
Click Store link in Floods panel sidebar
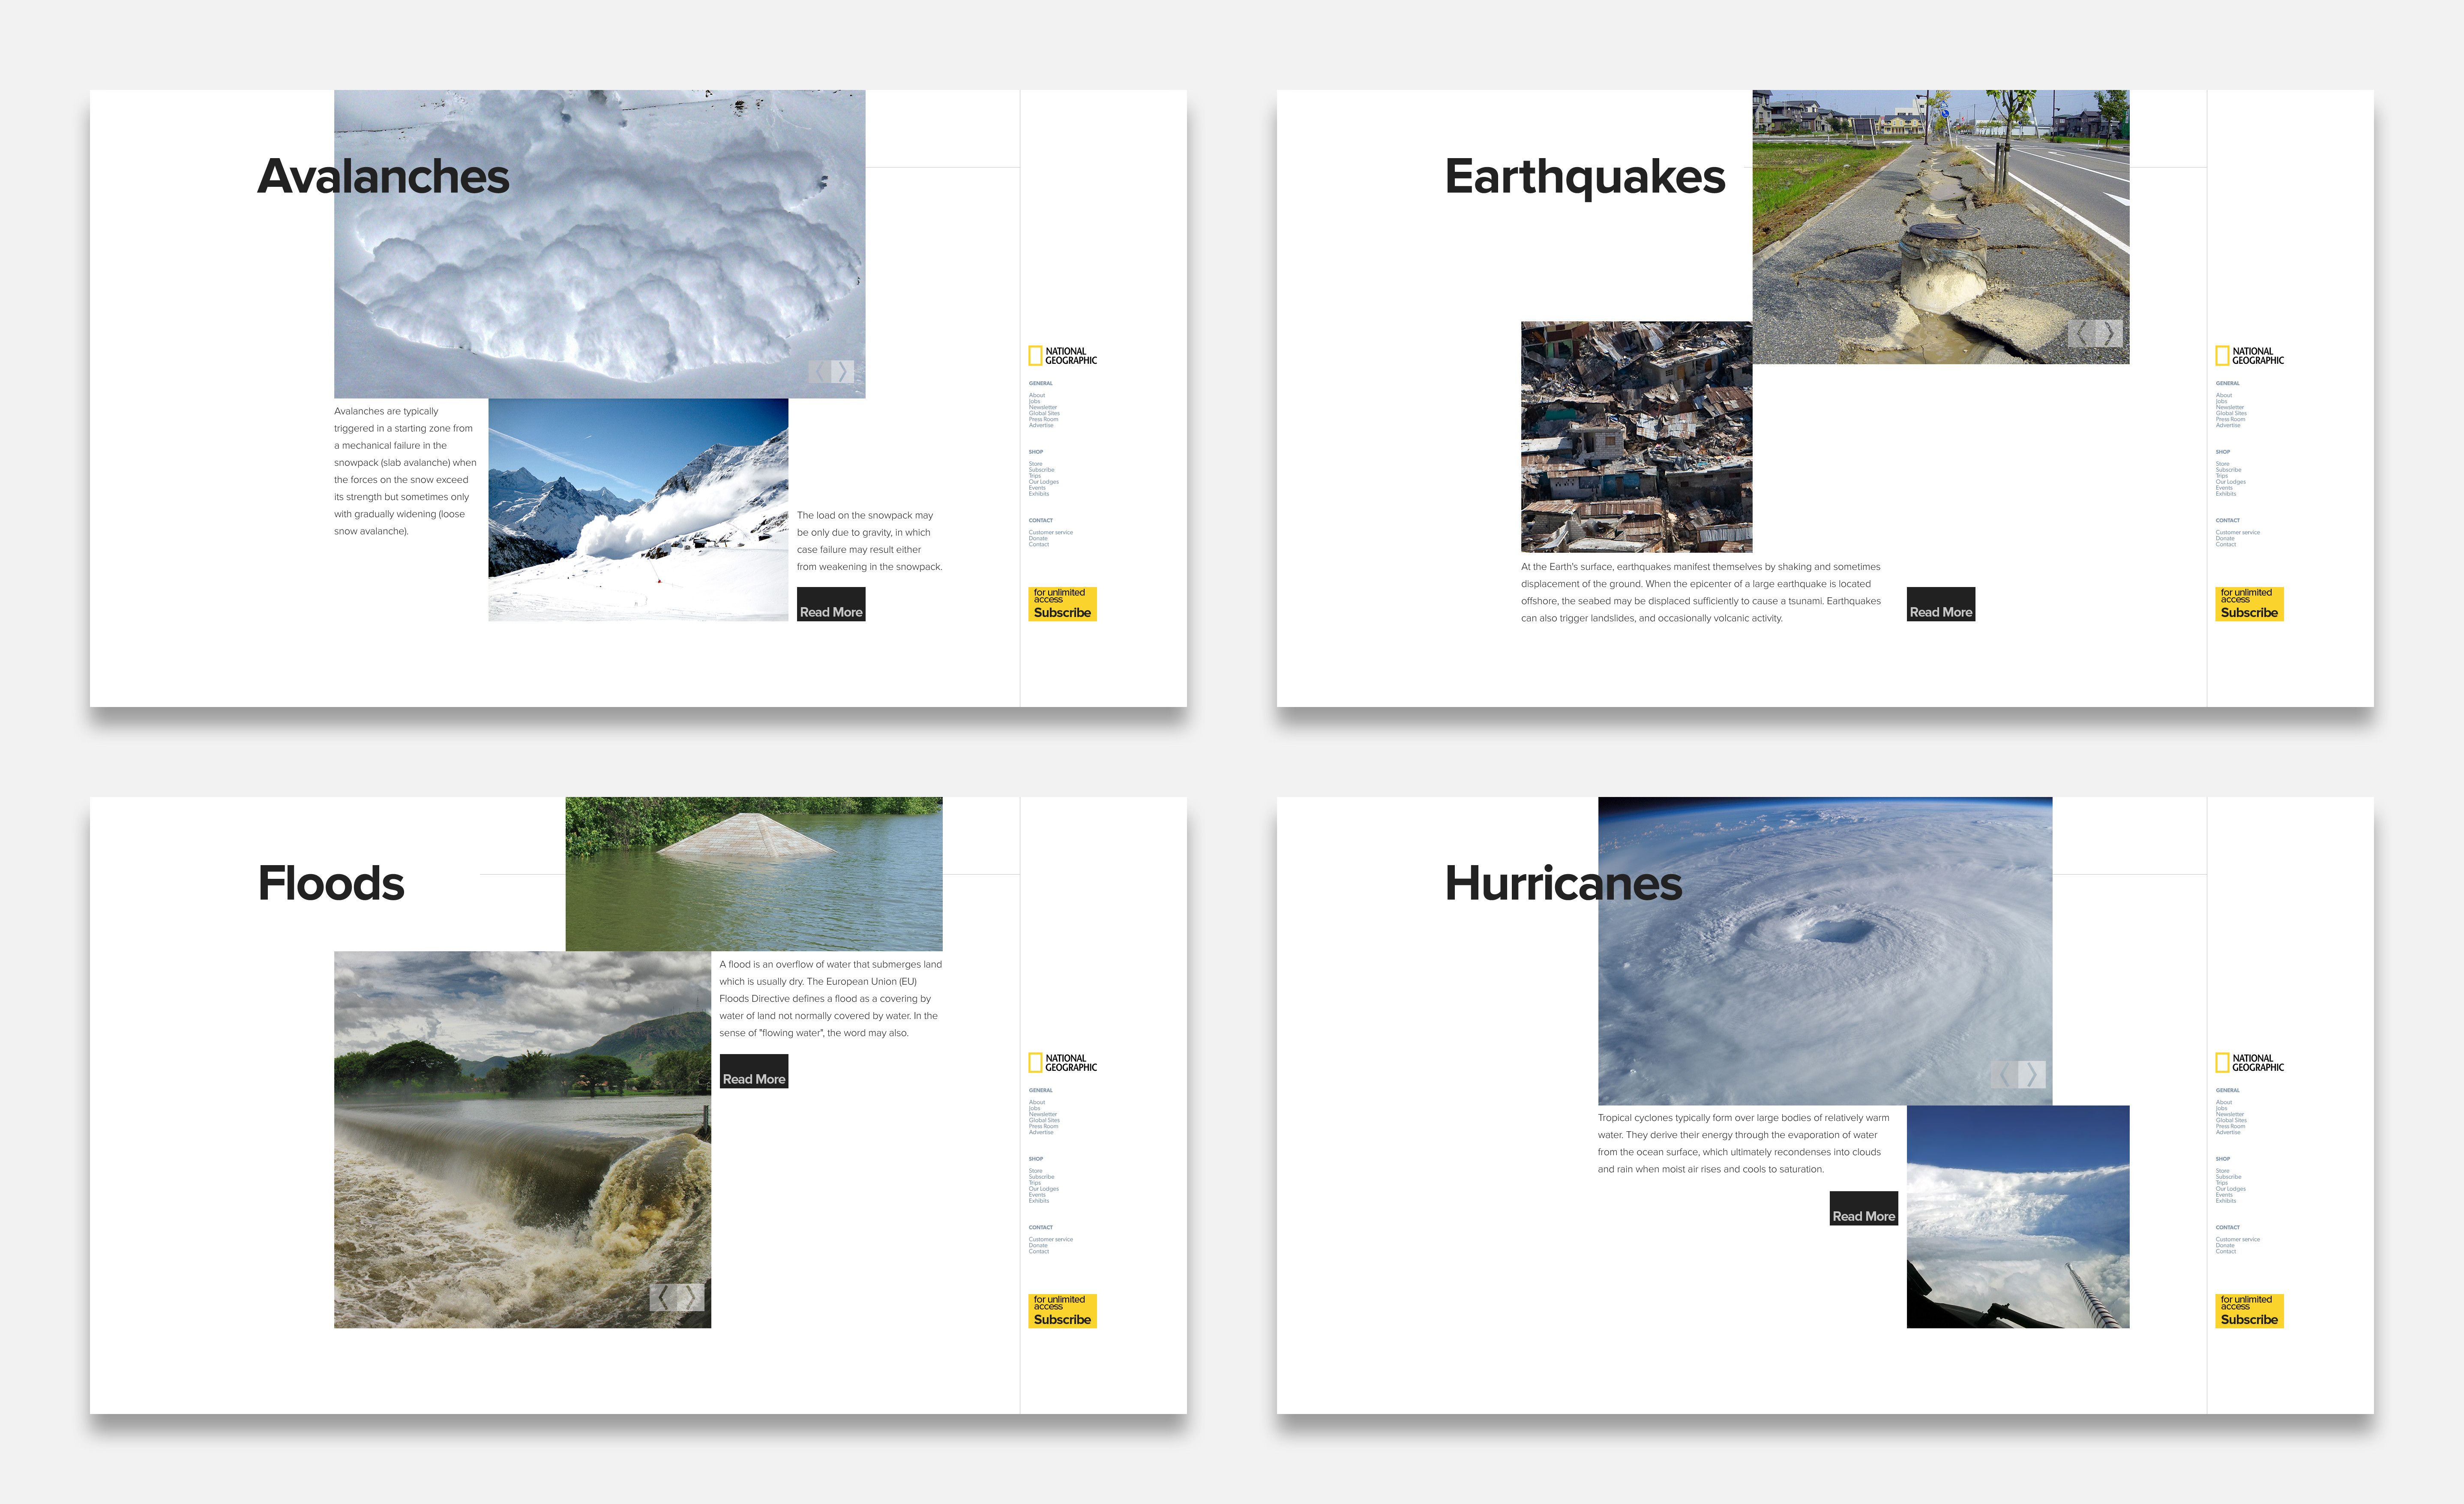[x=1036, y=1170]
